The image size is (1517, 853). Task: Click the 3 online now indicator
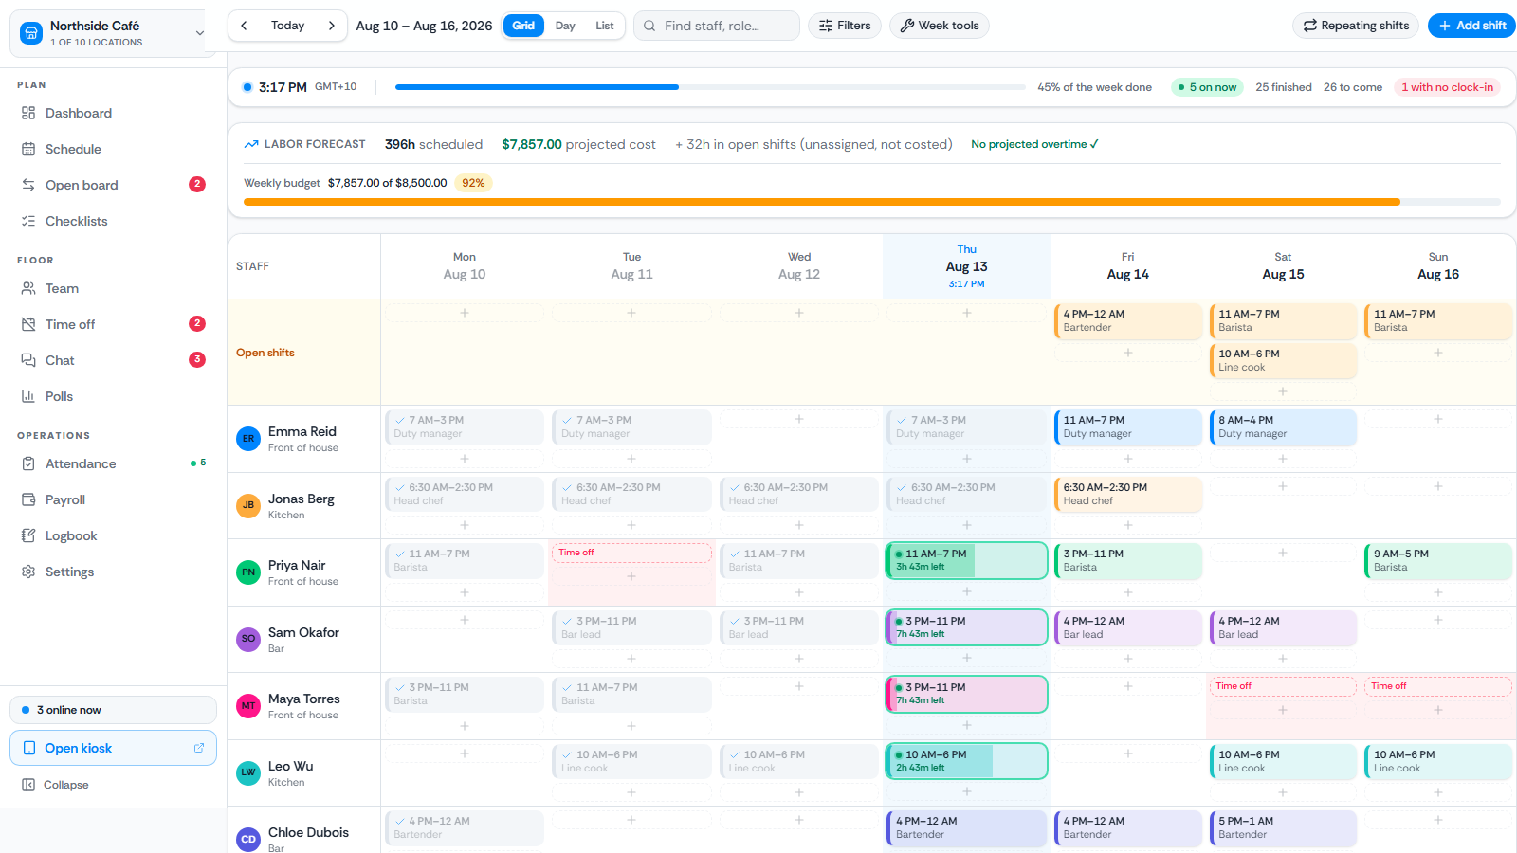tap(113, 710)
